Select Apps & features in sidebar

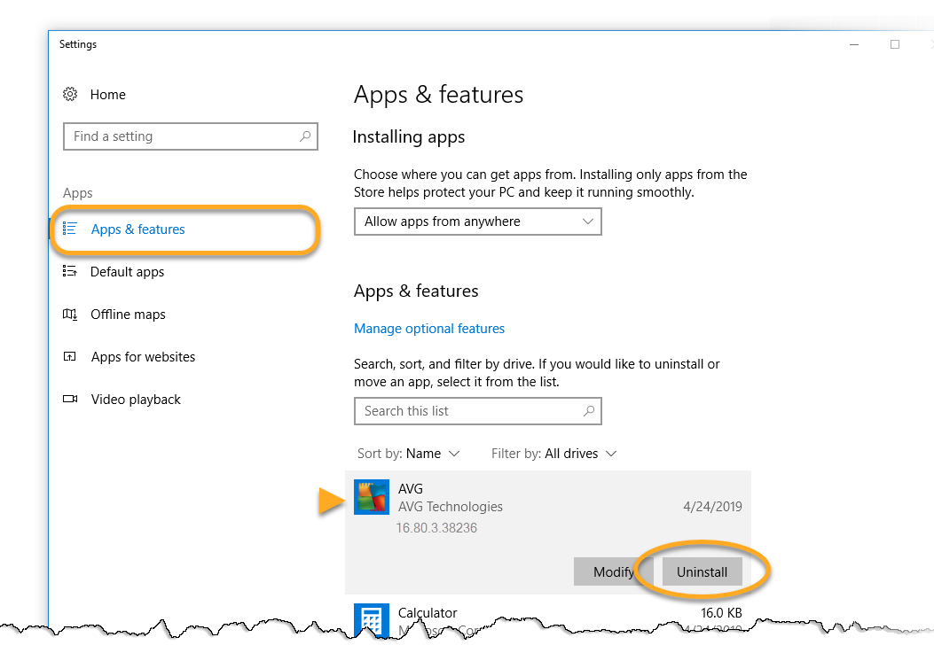coord(137,229)
